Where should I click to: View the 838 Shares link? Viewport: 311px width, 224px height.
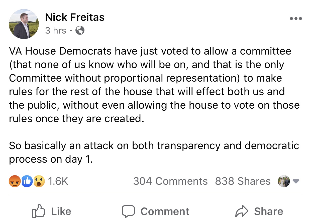click(x=243, y=181)
